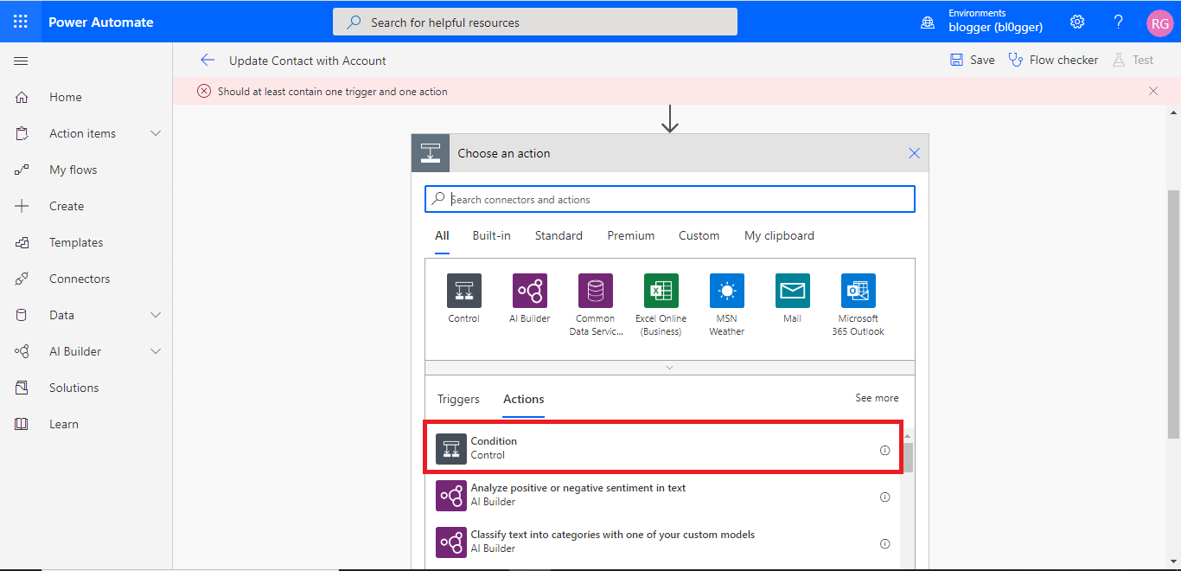The image size is (1181, 571).
Task: Click the Data cylinder icon
Action: (x=22, y=315)
